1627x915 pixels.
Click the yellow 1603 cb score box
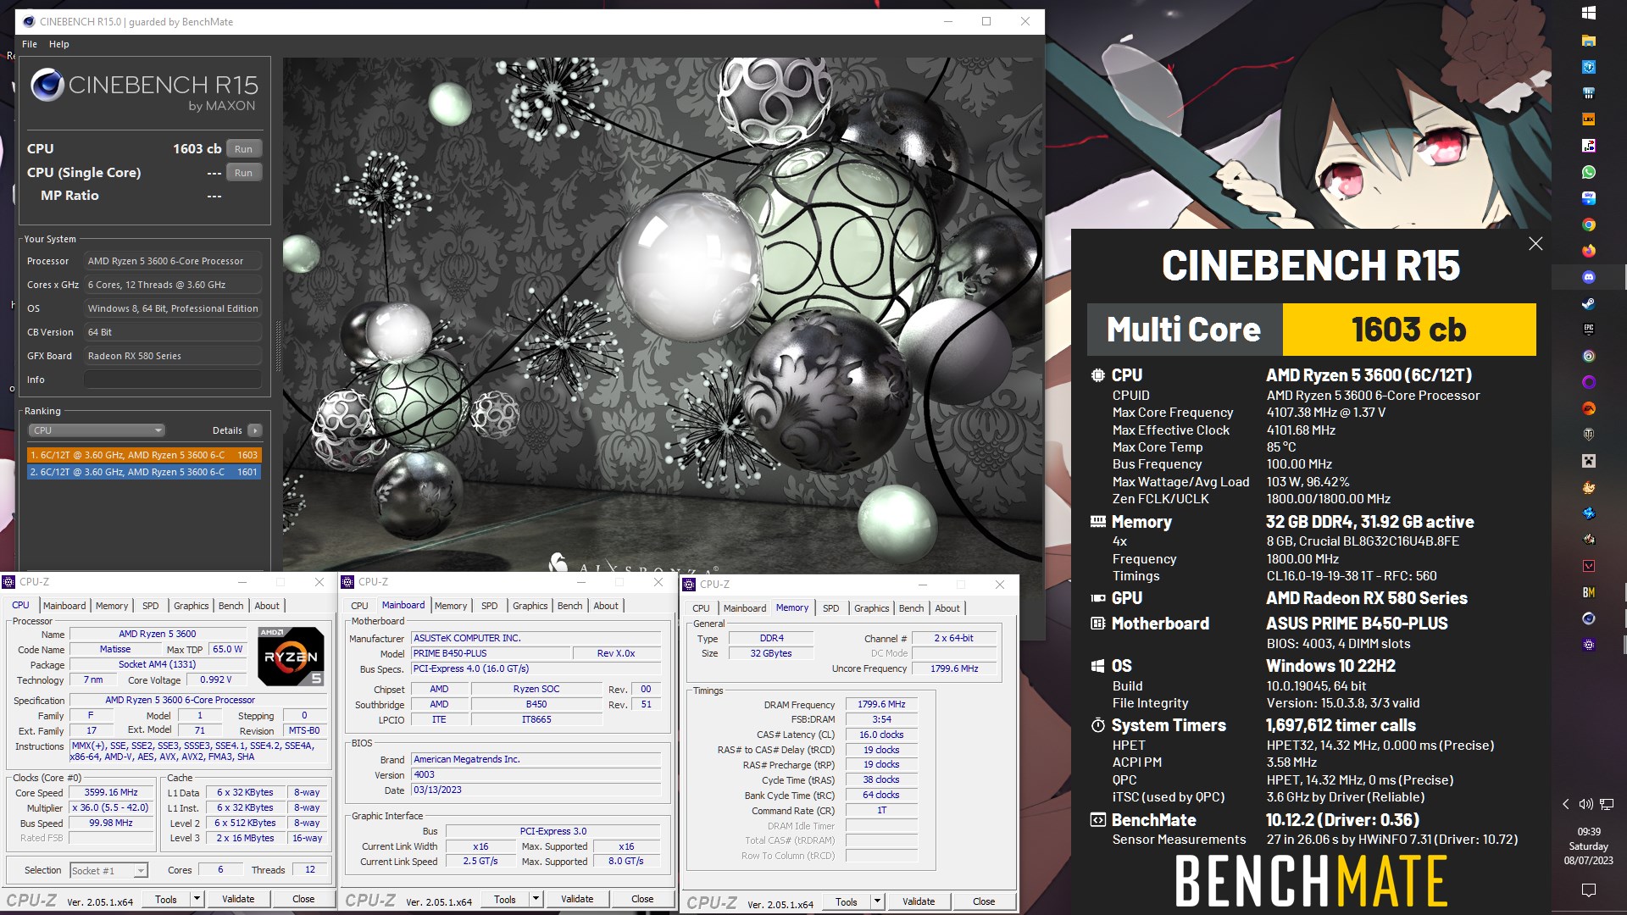(x=1408, y=330)
